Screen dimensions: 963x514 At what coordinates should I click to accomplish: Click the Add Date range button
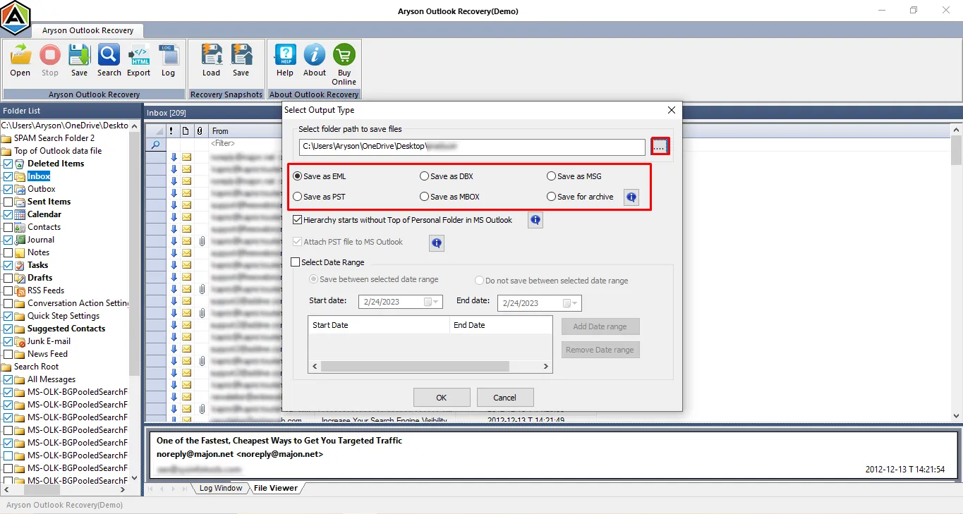tap(600, 326)
